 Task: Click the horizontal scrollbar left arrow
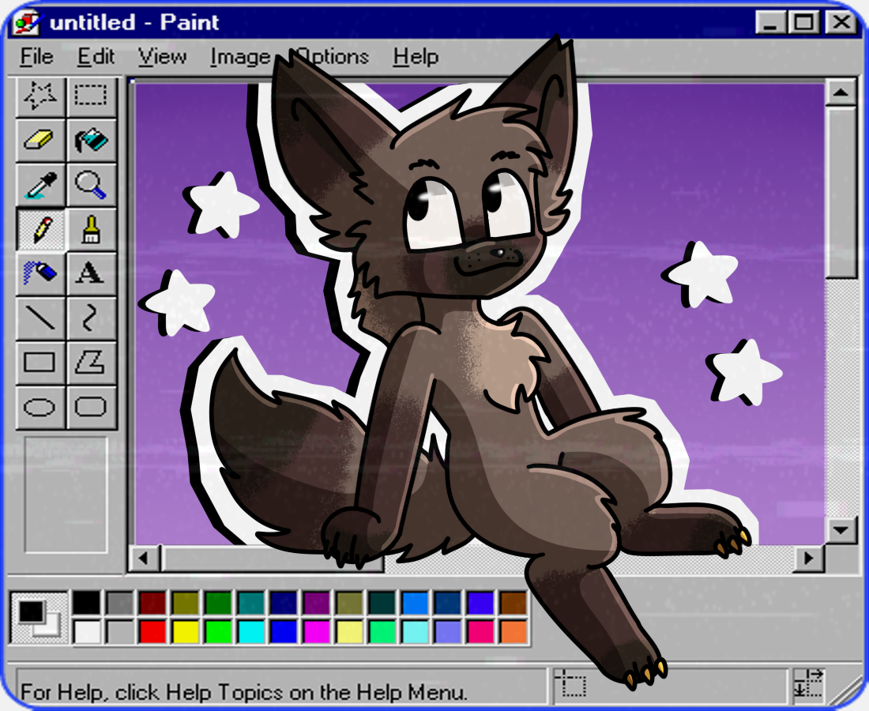tap(143, 559)
